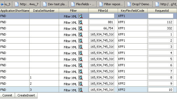The height and width of the screenshot is (102, 177).
Task: Click the Requestid field showing 7
Action: tap(161, 71)
